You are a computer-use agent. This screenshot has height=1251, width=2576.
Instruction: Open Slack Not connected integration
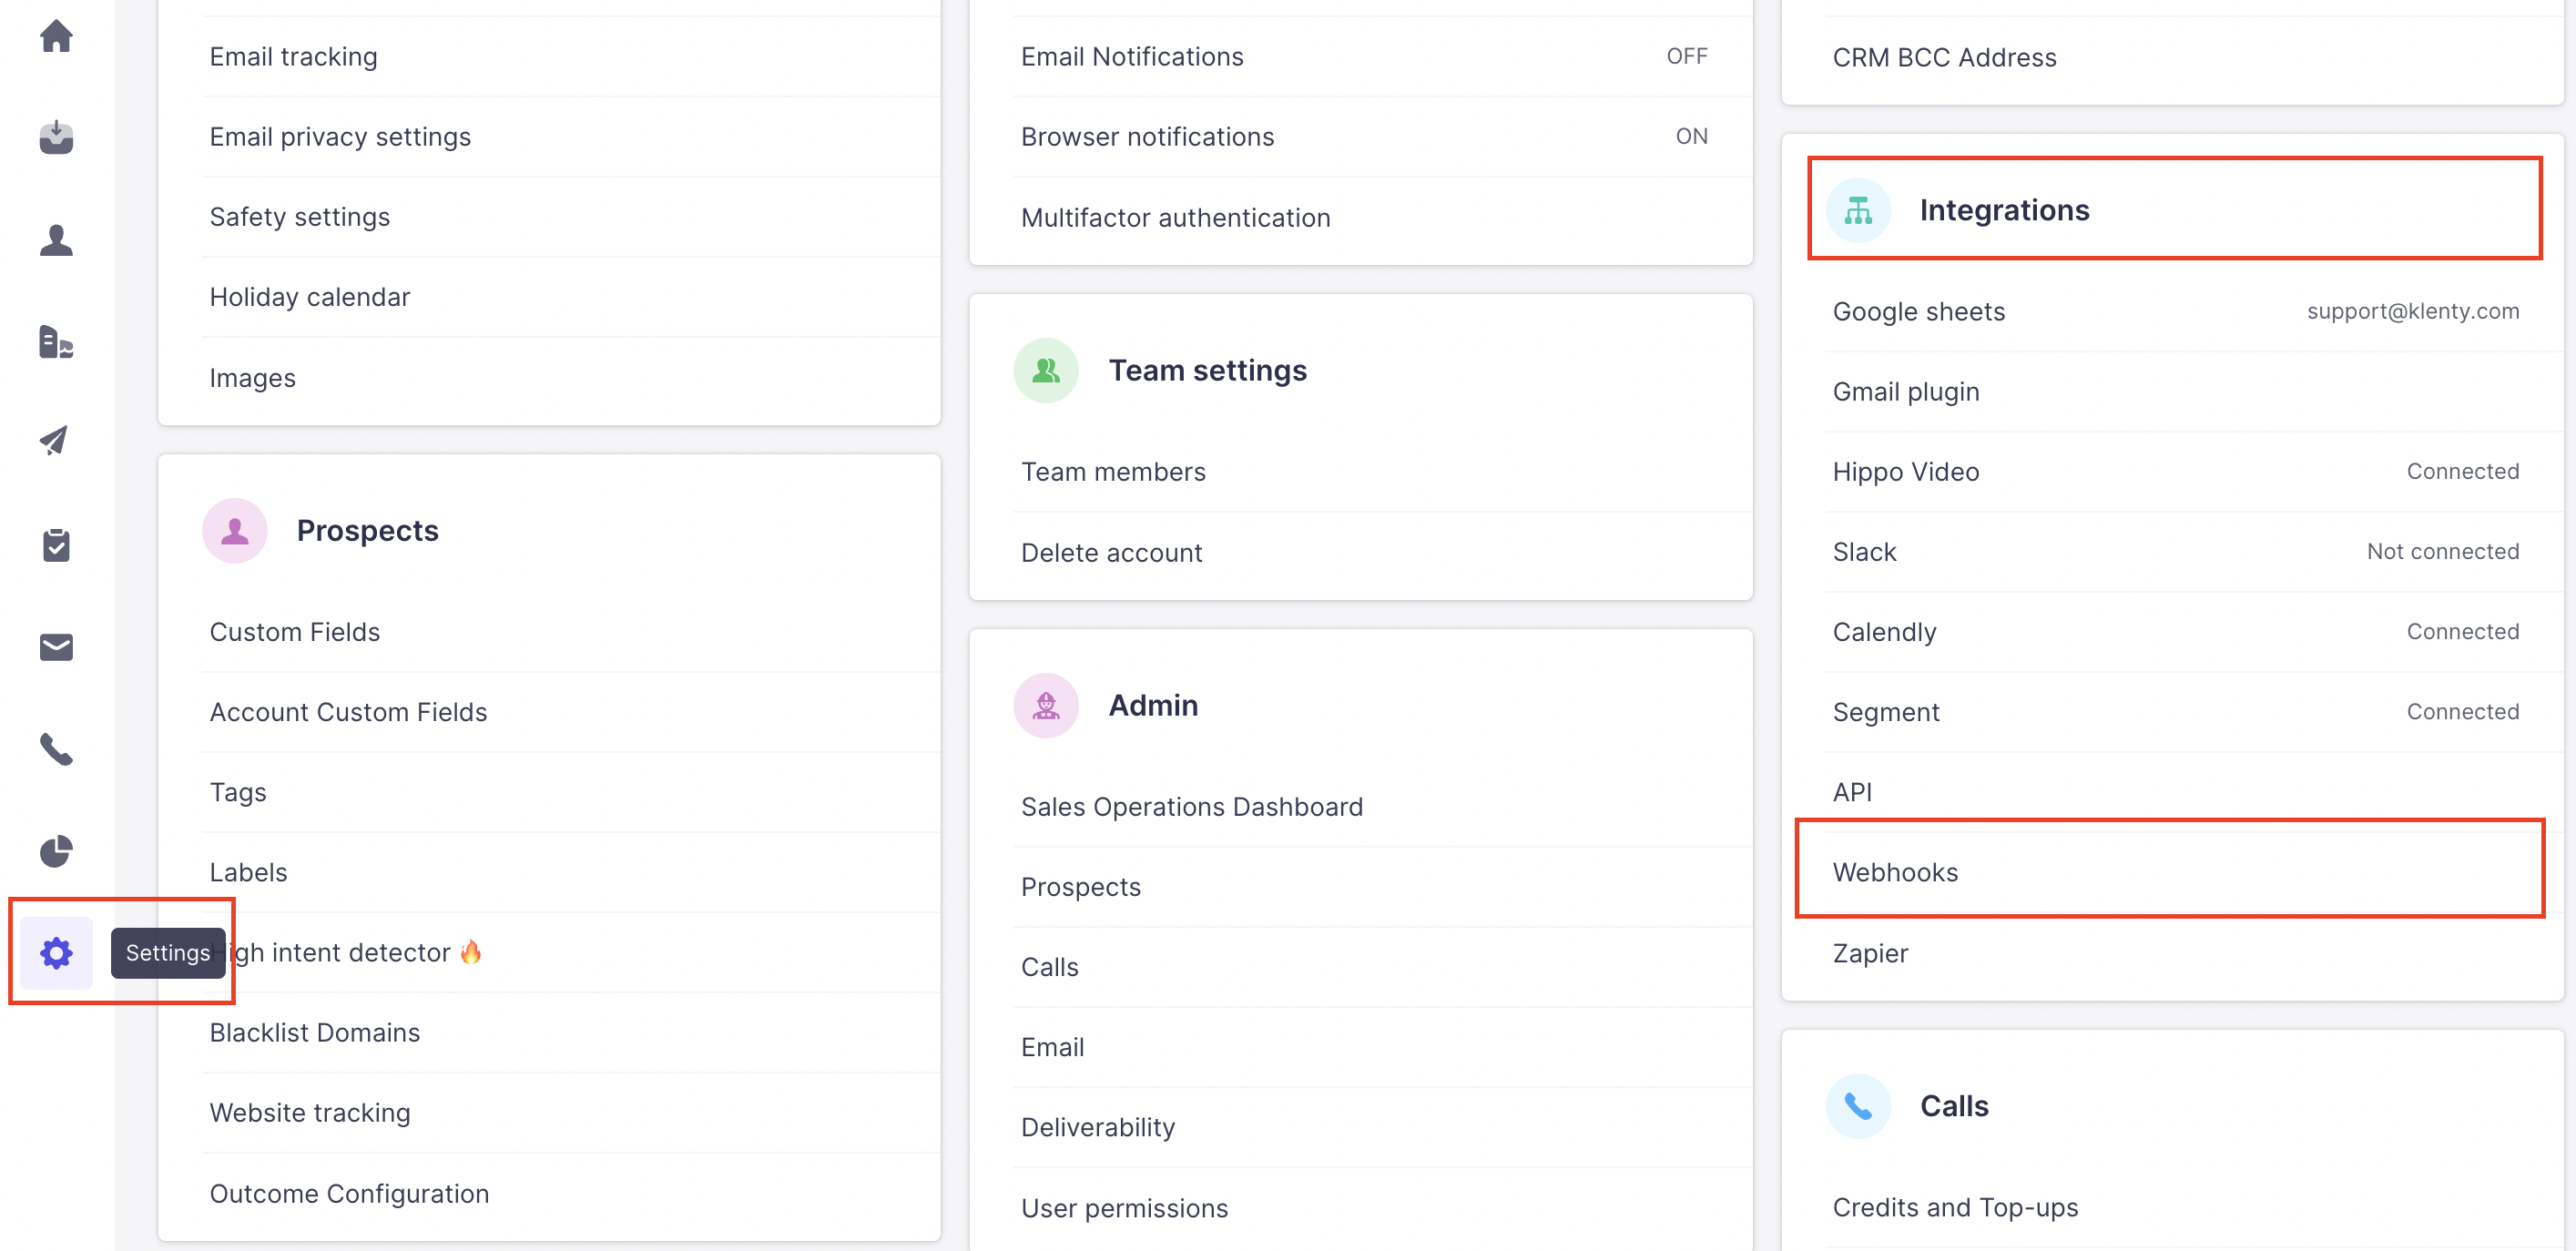1865,552
